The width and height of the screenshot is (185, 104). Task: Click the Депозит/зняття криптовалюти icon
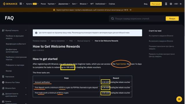pos(3,94)
